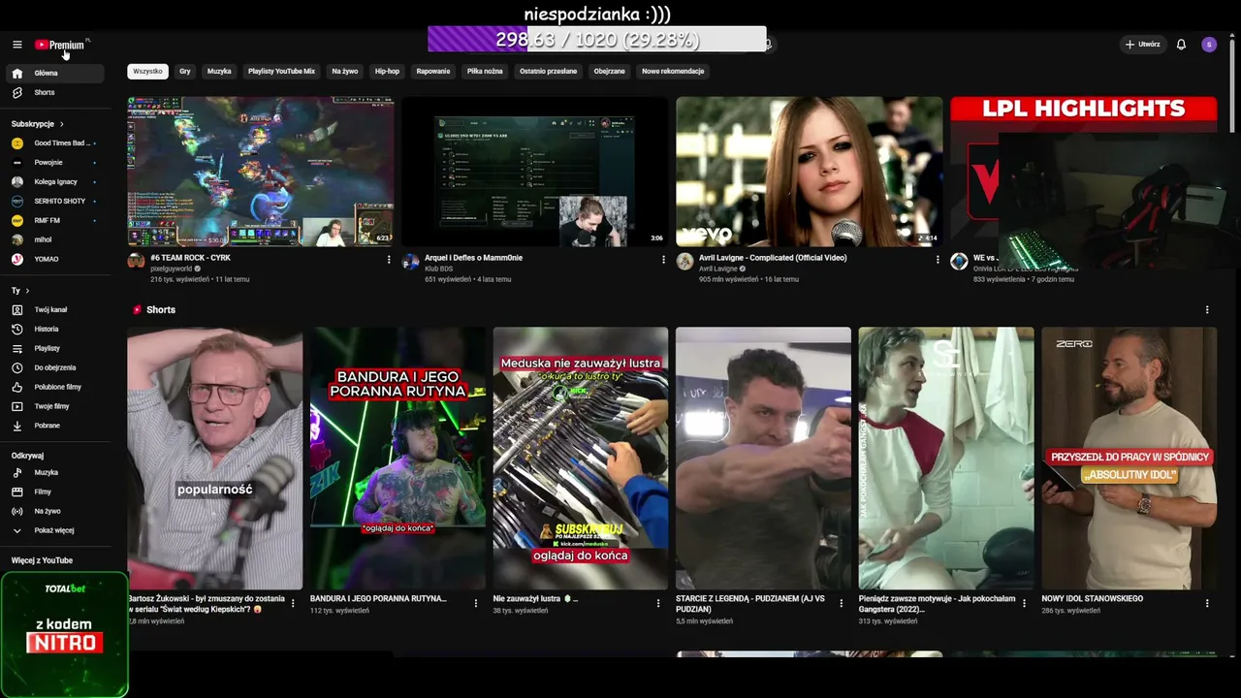Open options for Nie zauważył lustra short

click(x=658, y=603)
